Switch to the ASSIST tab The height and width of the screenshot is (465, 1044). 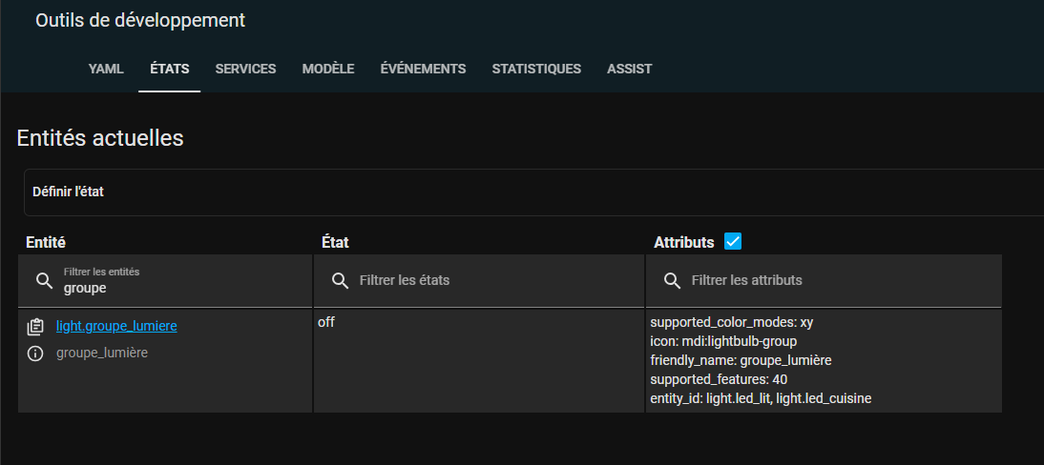(629, 69)
